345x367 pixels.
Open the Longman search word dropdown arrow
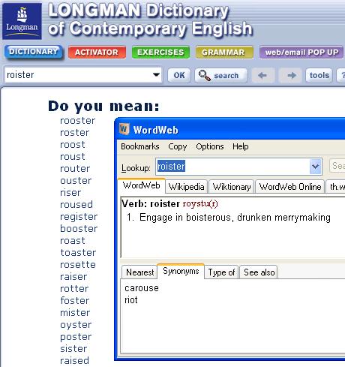[x=156, y=74]
